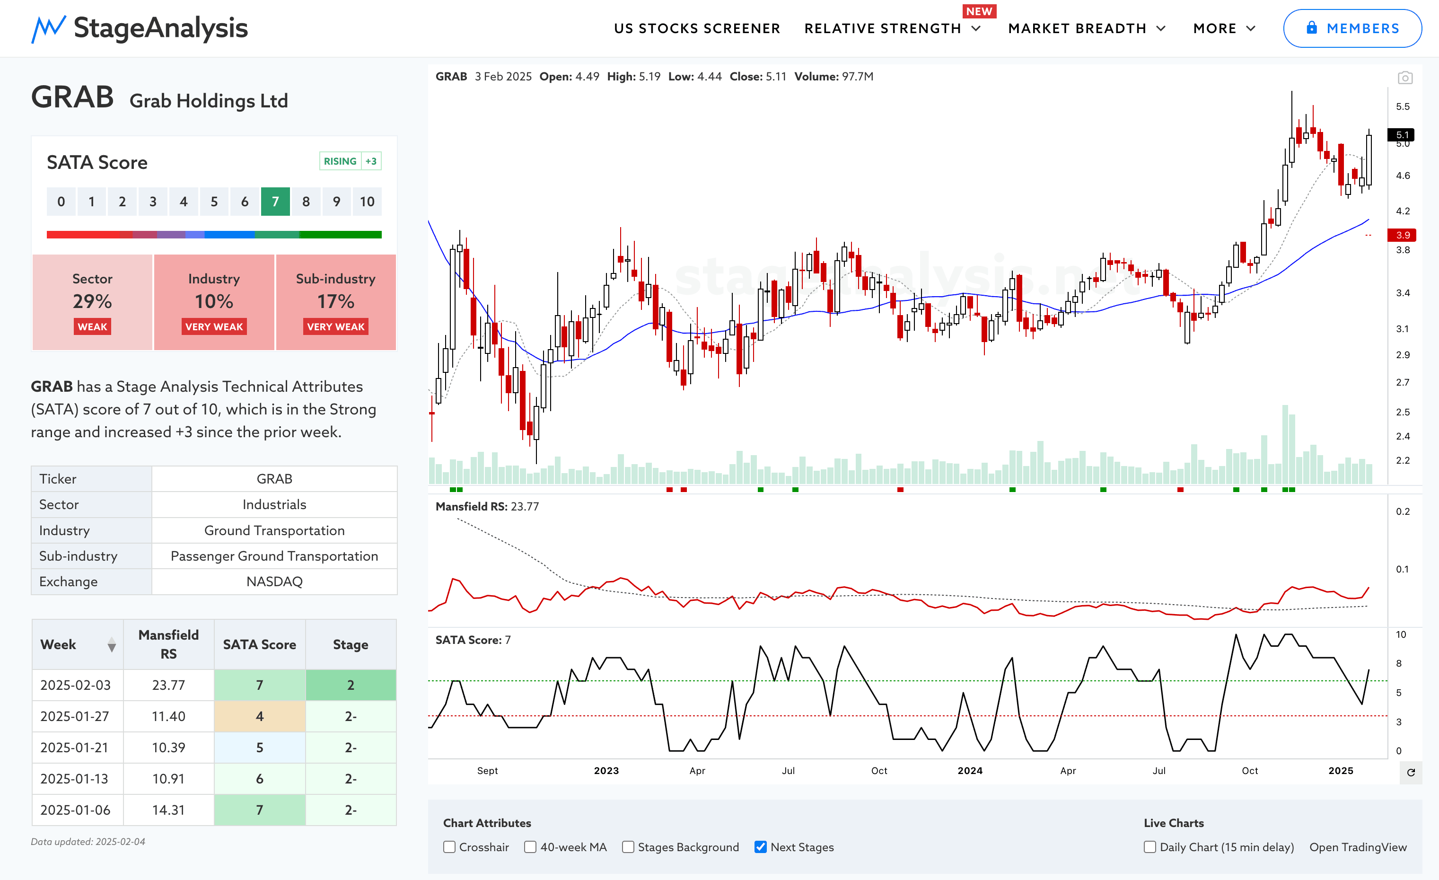This screenshot has height=880, width=1439.
Task: Click the StageAnalysis site title
Action: (x=161, y=28)
